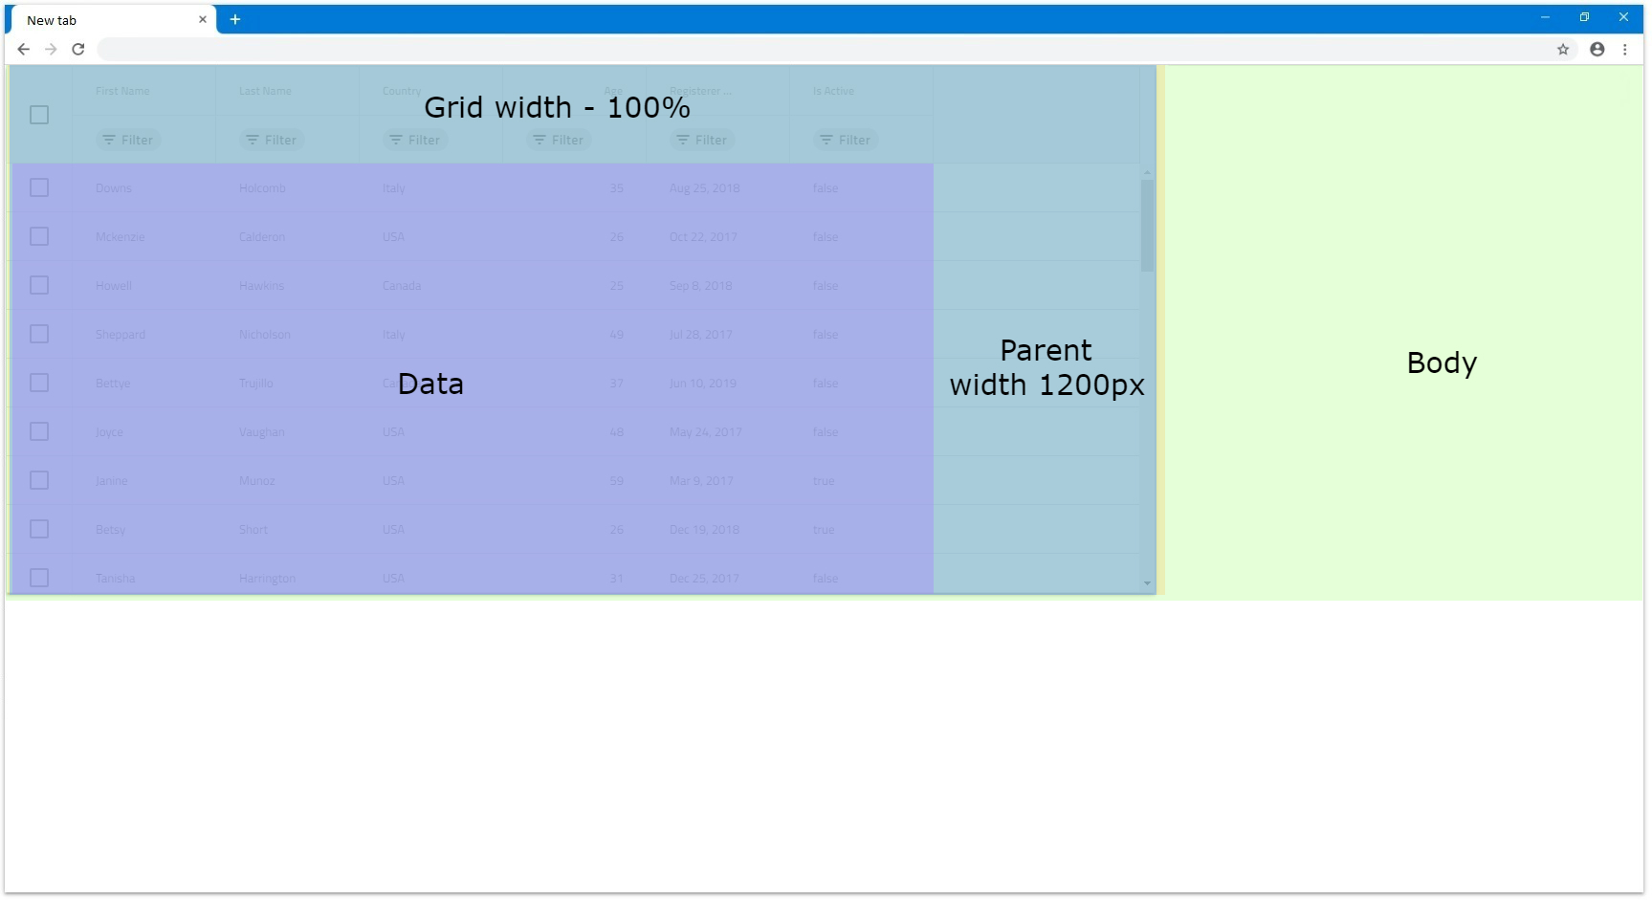This screenshot has height=900, width=1652.
Task: Select the New tab browser tab
Action: pyautogui.click(x=105, y=20)
